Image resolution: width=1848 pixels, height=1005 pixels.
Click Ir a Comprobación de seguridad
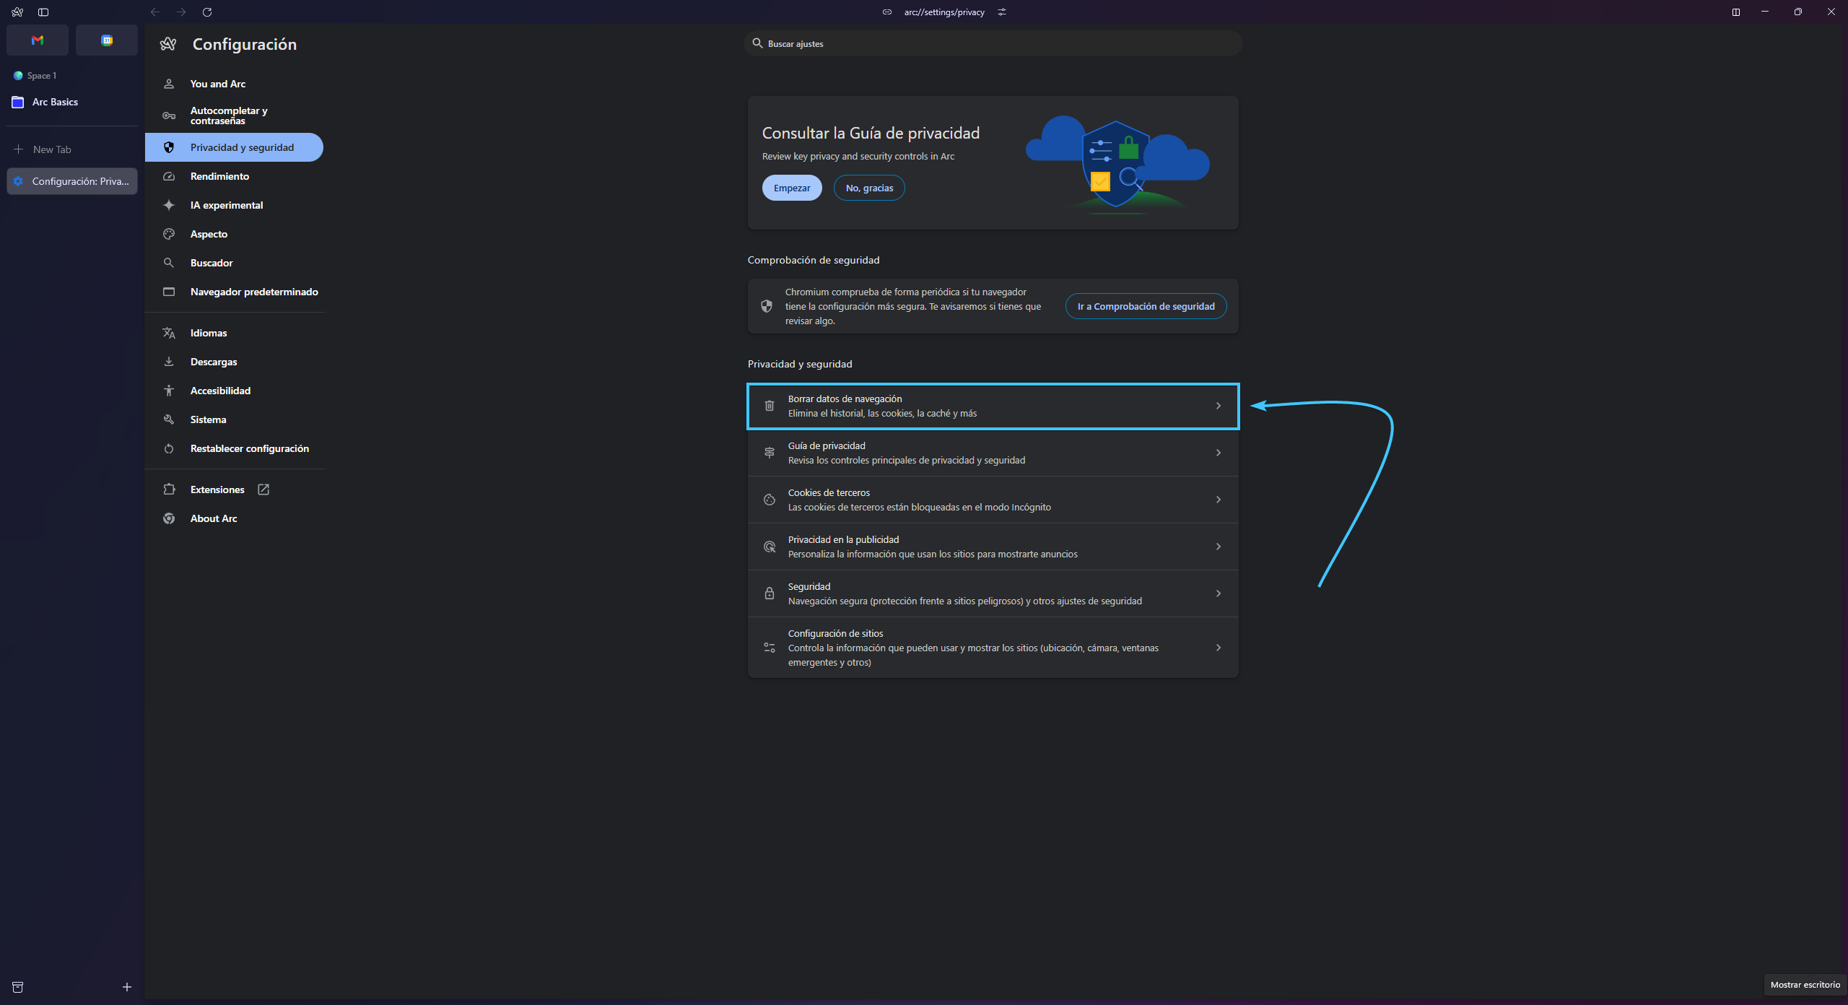coord(1146,306)
